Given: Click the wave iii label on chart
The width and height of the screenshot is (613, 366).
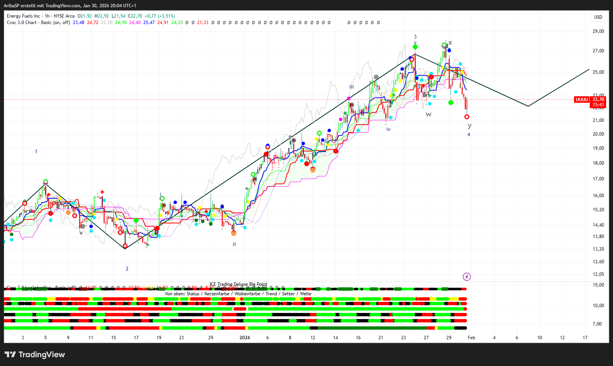Looking at the screenshot, I should pyautogui.click(x=351, y=87).
